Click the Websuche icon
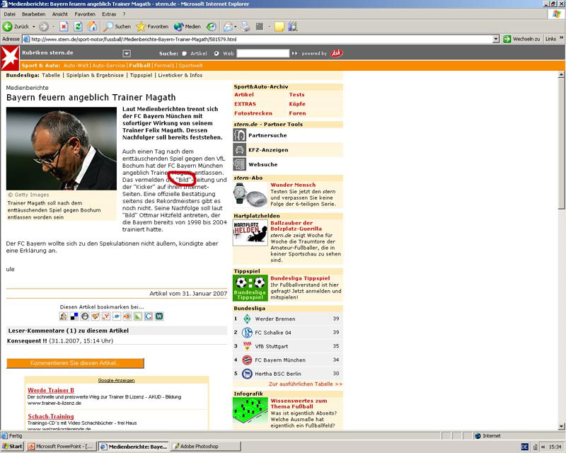The image size is (566, 453). (239, 164)
